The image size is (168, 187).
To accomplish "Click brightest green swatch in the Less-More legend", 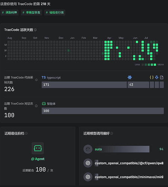I will 155,65.
